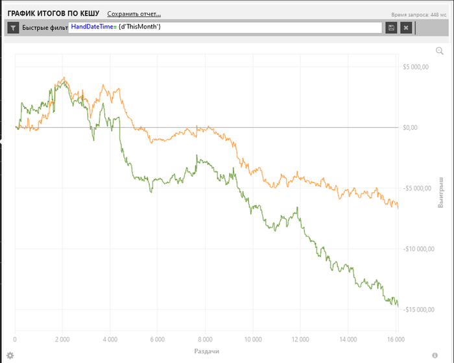This screenshot has width=454, height=363.
Task: Save the current filter with disk icon
Action: (391, 28)
